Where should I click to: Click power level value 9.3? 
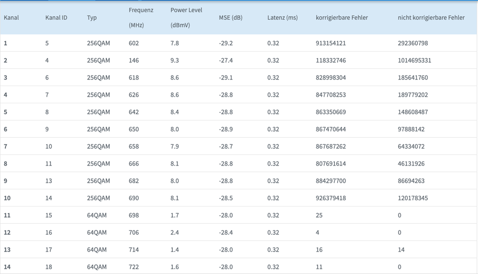pos(175,60)
